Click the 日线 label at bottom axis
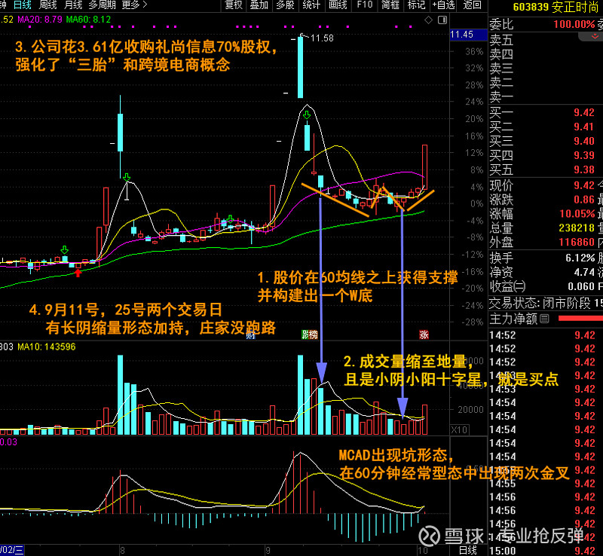Screen dimensions: 603x556 tap(468, 551)
